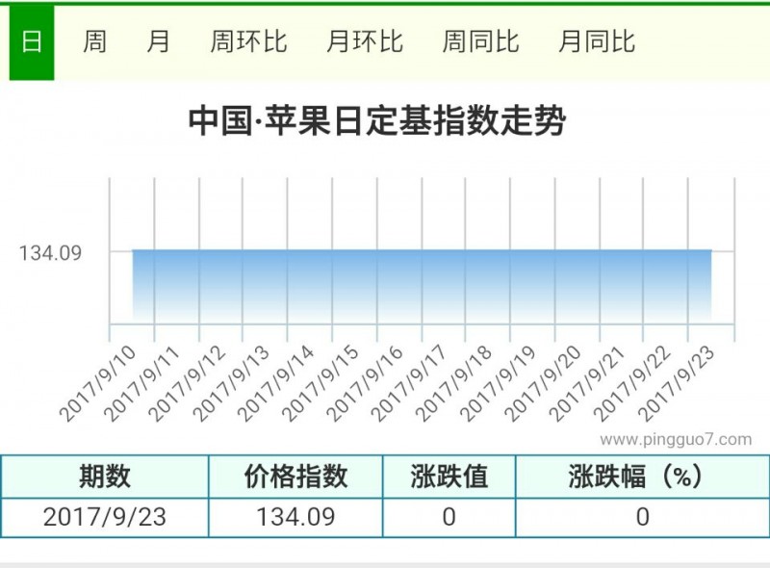Viewport: 770px width, 568px height.
Task: Click the 涨跌幅 cell showing 0
Action: (x=643, y=517)
